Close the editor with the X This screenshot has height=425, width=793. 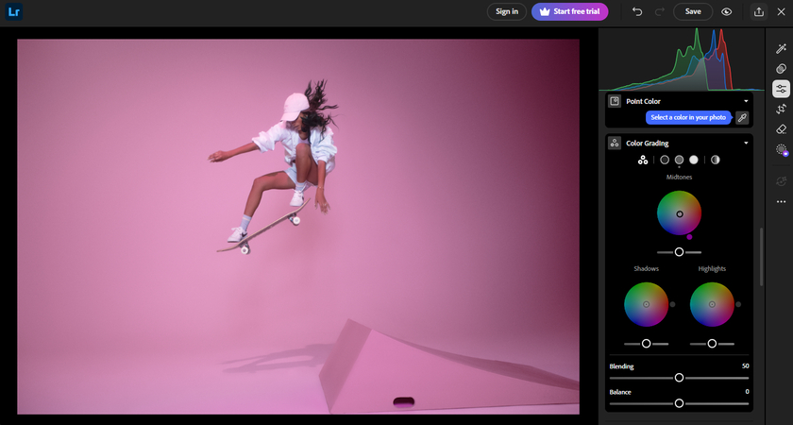point(781,11)
